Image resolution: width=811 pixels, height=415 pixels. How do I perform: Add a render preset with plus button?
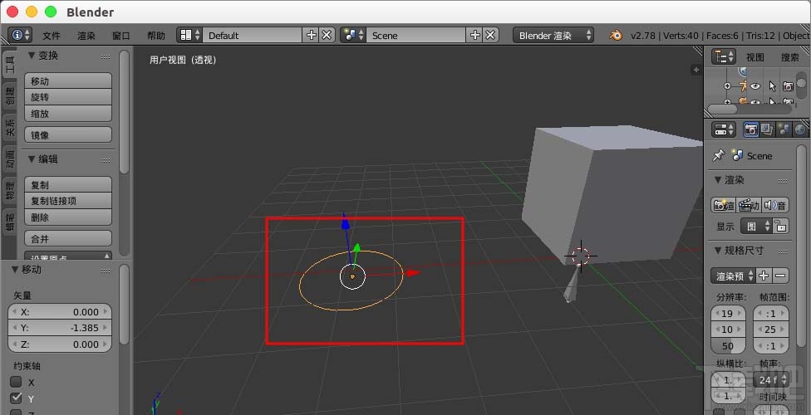click(764, 276)
